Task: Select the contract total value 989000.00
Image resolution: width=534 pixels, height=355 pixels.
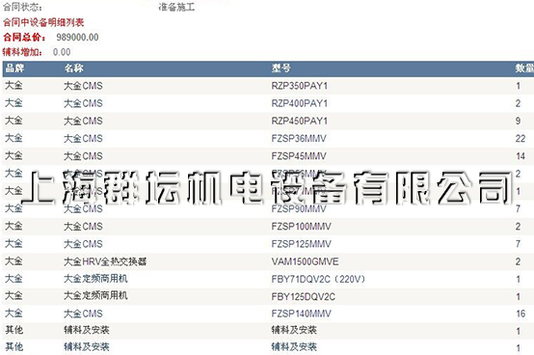Action: (x=77, y=37)
